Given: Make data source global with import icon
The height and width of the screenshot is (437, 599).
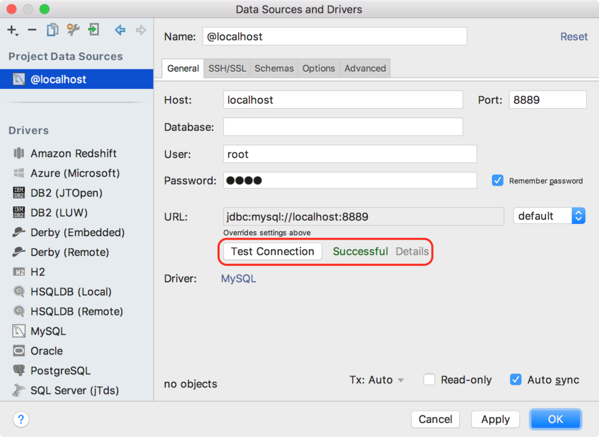Looking at the screenshot, I should 94,29.
